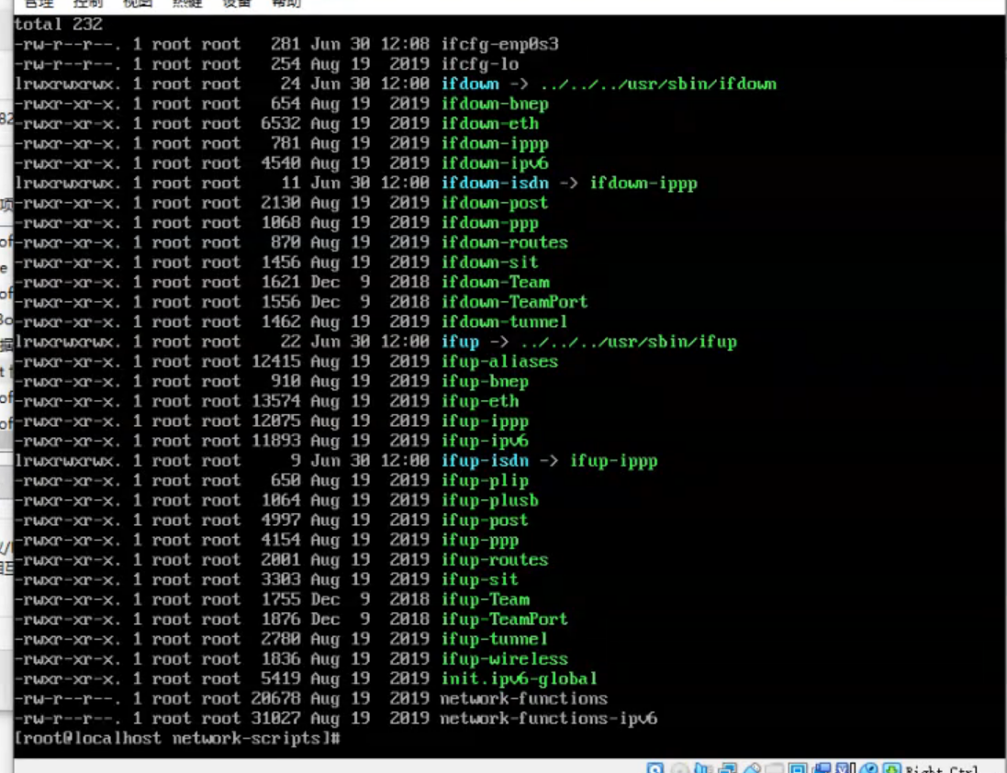Click the session features chip icon
Image resolution: width=1007 pixels, height=773 pixels.
pyautogui.click(x=842, y=767)
